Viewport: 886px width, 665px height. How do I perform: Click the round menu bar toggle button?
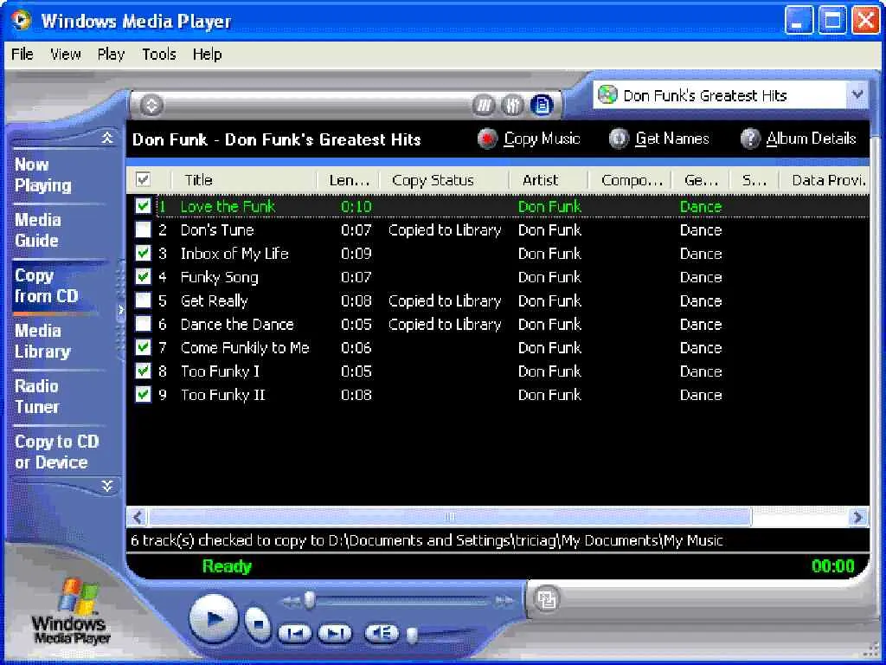(151, 105)
